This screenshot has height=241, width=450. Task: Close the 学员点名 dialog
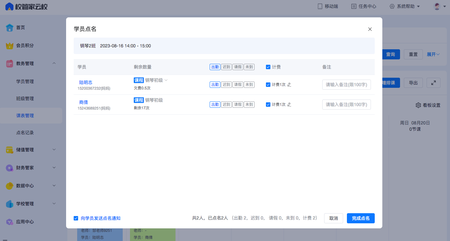pos(370,29)
